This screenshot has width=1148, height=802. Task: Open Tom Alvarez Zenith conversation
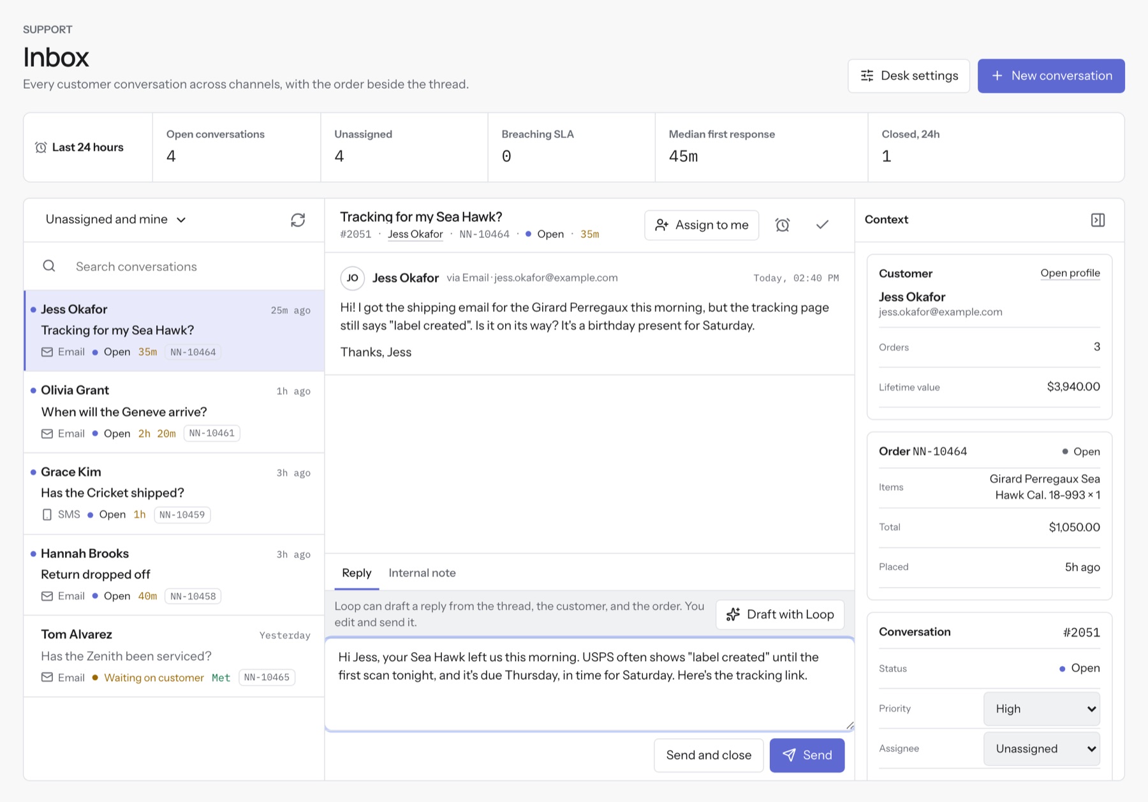(x=174, y=657)
